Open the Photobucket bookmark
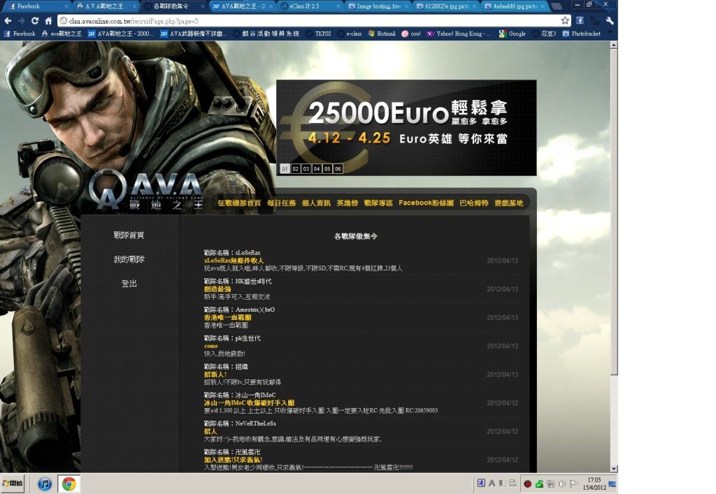The image size is (716, 494). pyautogui.click(x=581, y=34)
